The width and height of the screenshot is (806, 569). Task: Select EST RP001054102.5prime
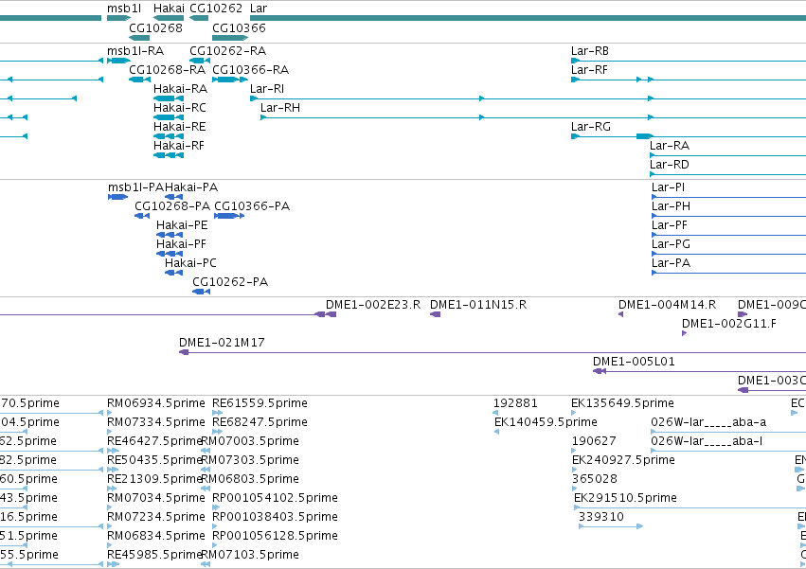pyautogui.click(x=275, y=499)
